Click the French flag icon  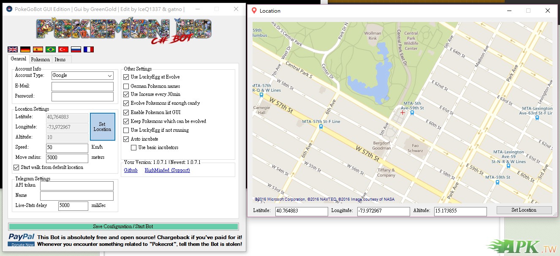[x=89, y=49]
